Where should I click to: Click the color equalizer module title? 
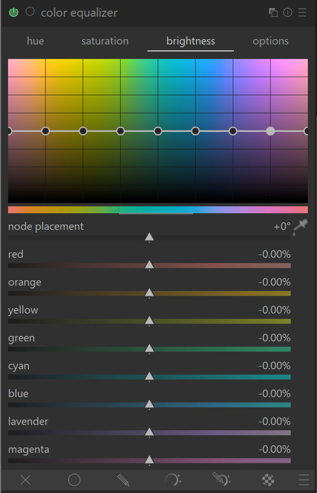click(79, 13)
